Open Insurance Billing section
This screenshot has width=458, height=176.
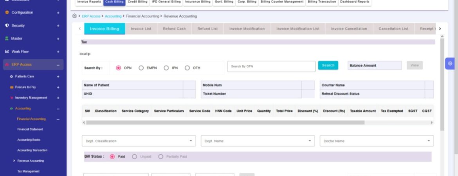(x=198, y=2)
